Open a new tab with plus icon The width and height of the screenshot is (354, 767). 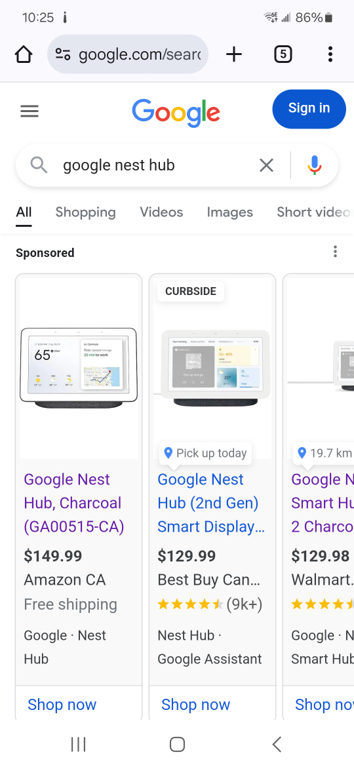coord(234,54)
